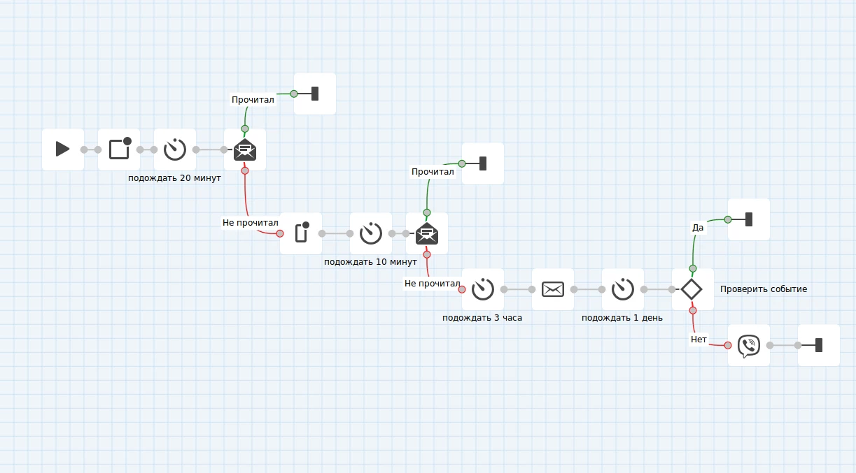
Task: Click the red output port below the diamond node
Action: (x=693, y=310)
